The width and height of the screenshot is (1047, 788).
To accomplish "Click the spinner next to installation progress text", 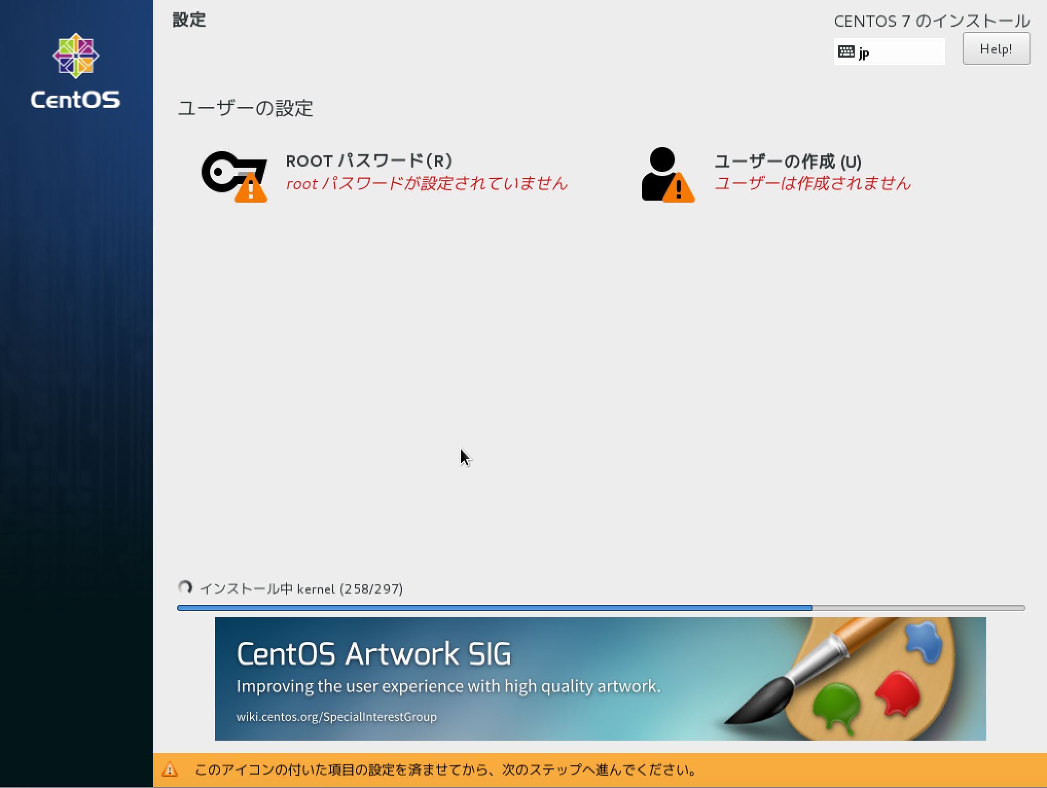I will (185, 587).
